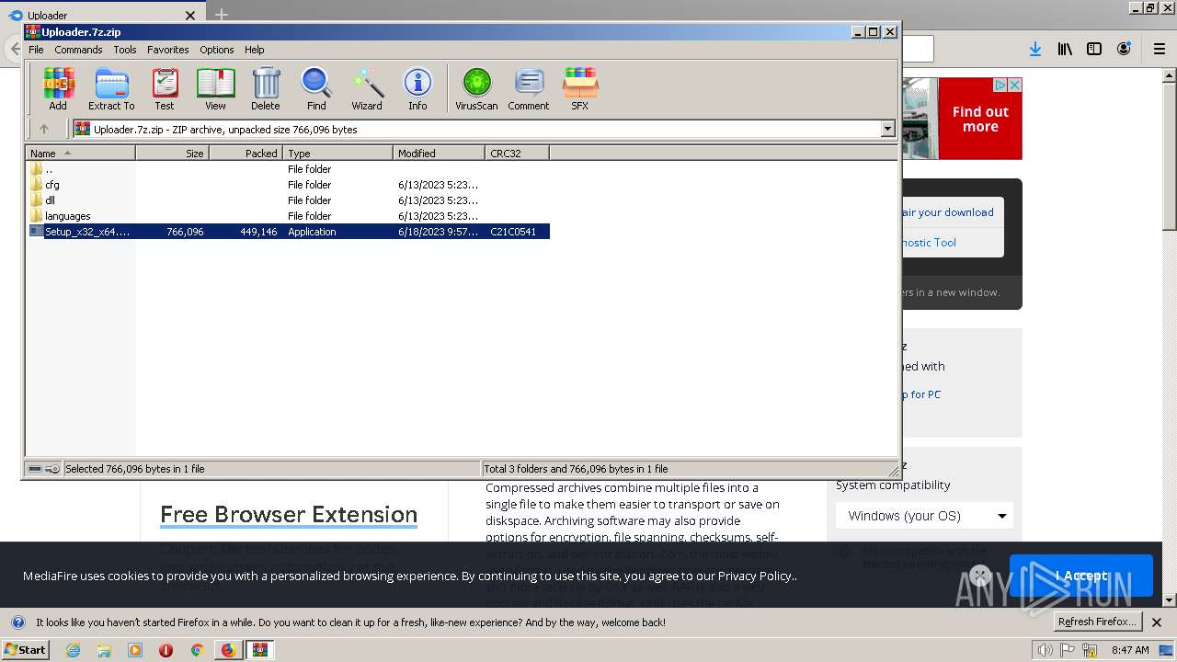Viewport: 1177px width, 662px height.
Task: Click the drive icon in status bar
Action: point(35,469)
